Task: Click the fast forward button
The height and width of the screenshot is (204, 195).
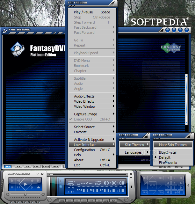Action: click(x=32, y=181)
